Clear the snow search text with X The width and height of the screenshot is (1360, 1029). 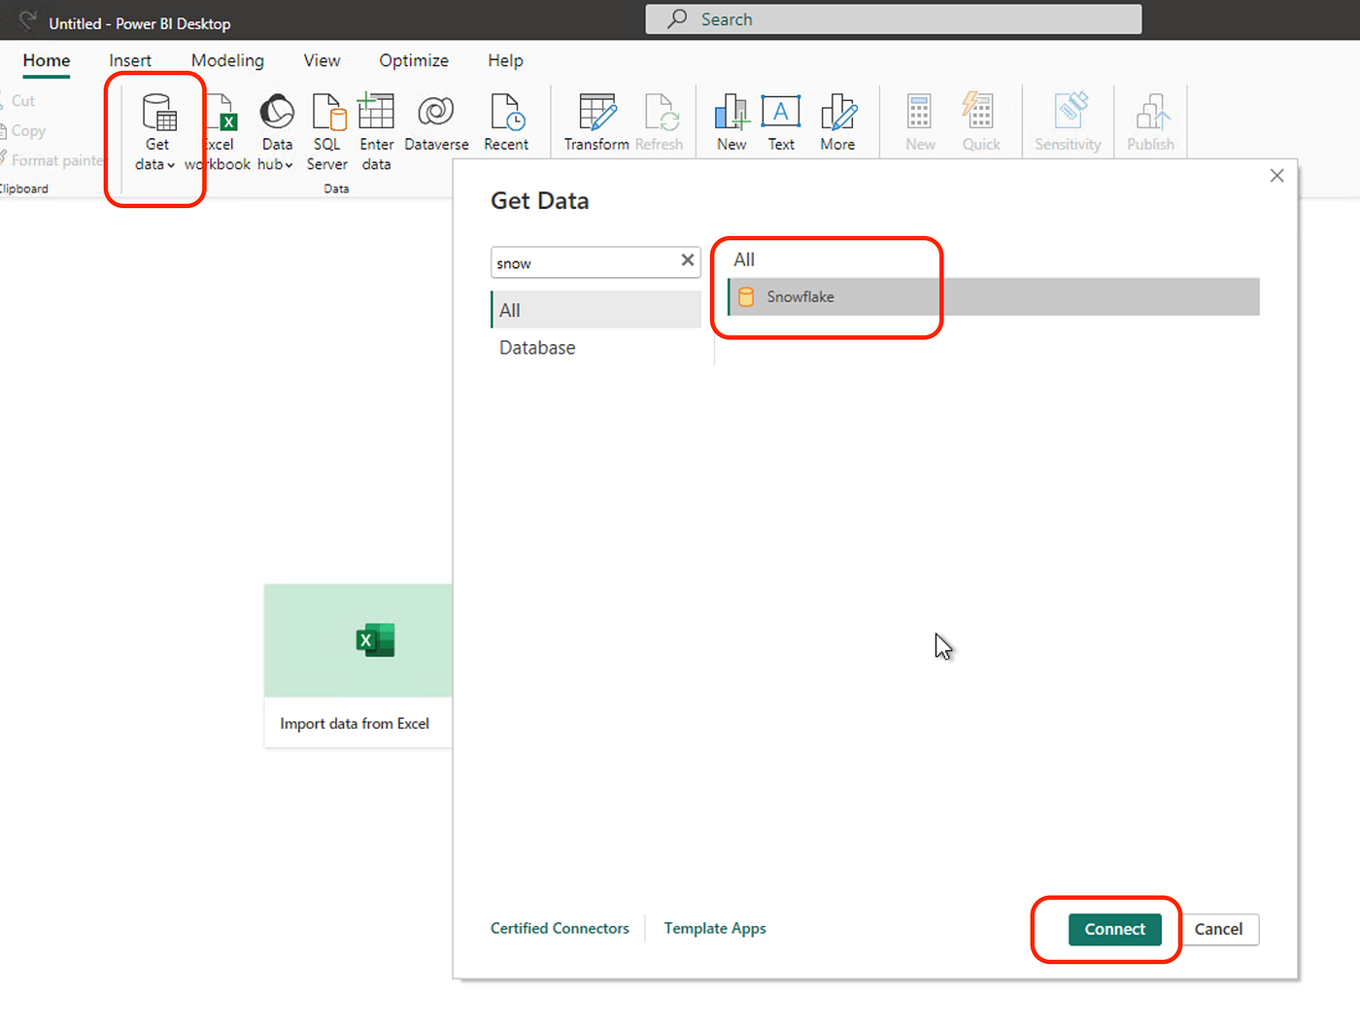pos(688,260)
